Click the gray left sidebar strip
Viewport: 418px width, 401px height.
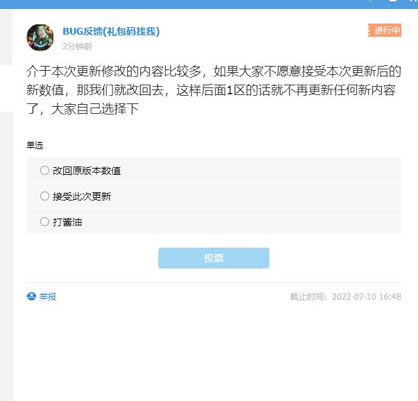6,256
